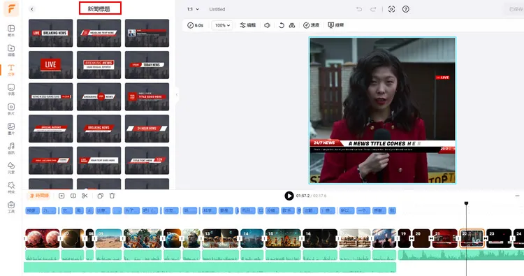Screen dimensions: 524x276
Task: Rotate the clip with rotate icon
Action: 282,25
